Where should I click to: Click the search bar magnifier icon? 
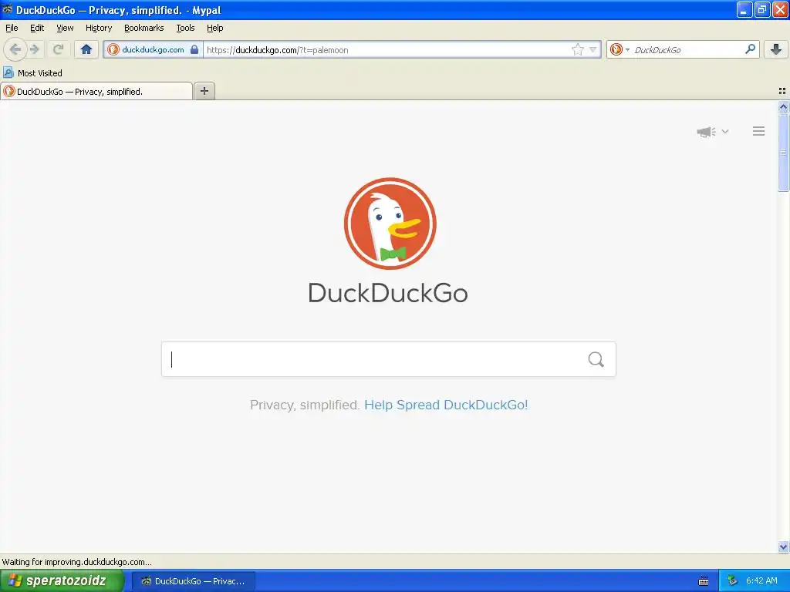click(750, 49)
